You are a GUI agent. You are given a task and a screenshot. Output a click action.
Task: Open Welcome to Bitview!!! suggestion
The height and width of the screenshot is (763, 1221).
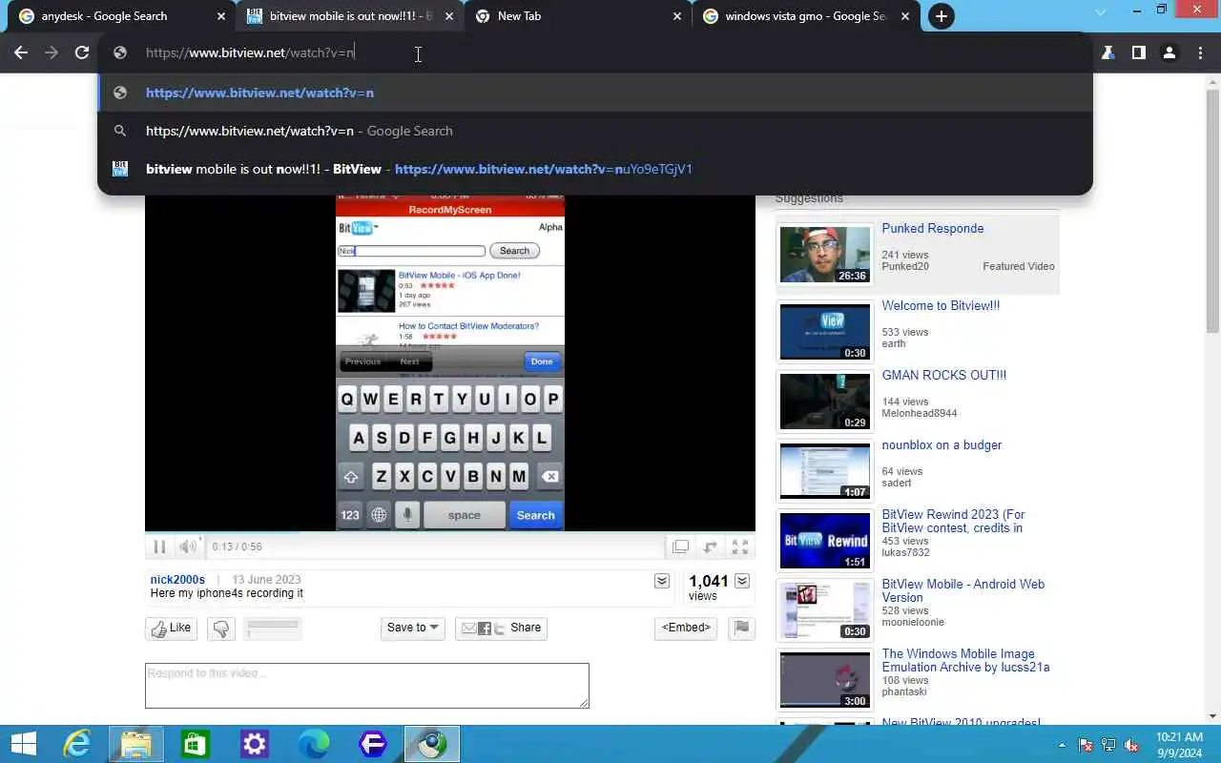pyautogui.click(x=941, y=306)
